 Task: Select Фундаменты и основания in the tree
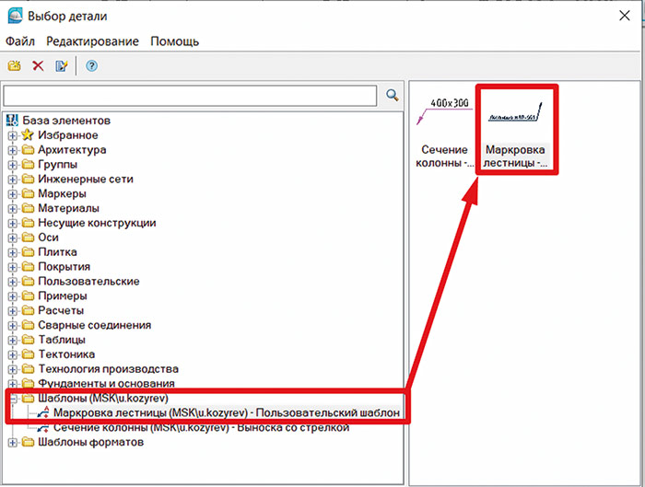107,384
